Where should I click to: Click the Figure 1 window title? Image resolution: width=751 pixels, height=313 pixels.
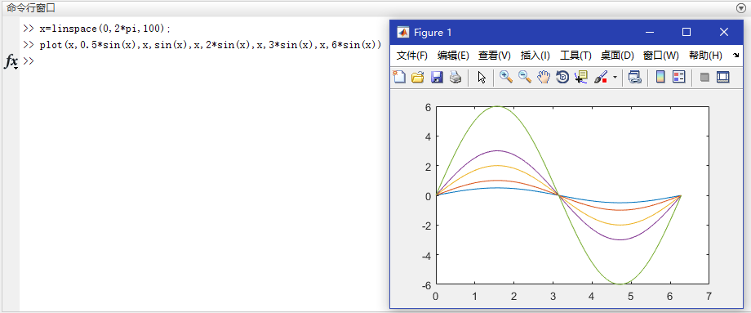click(433, 33)
